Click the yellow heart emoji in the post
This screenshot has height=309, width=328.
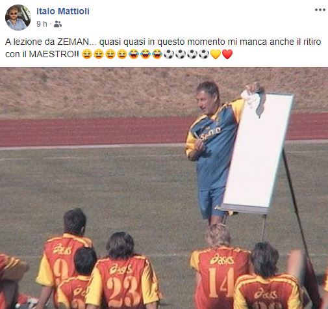pos(216,54)
